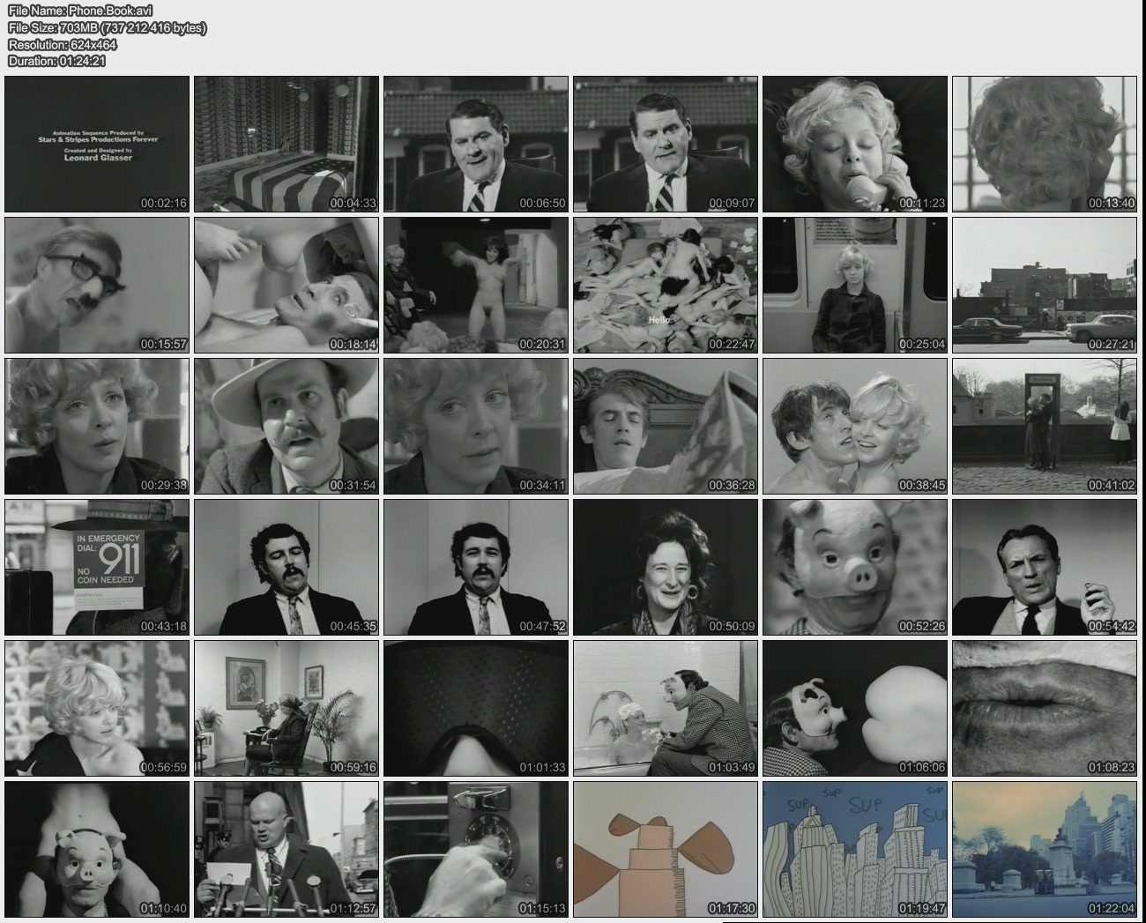The height and width of the screenshot is (923, 1146).
Task: Select the frame at 00:06:50
Action: pyautogui.click(x=476, y=144)
